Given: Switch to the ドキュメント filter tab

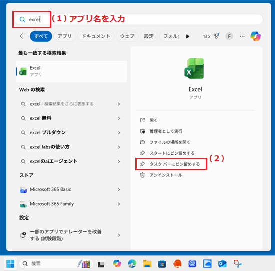Looking at the screenshot, I should 96,36.
